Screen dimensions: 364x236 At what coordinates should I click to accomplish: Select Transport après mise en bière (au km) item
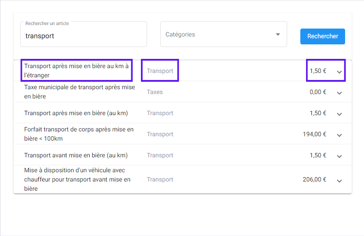[x=76, y=113]
